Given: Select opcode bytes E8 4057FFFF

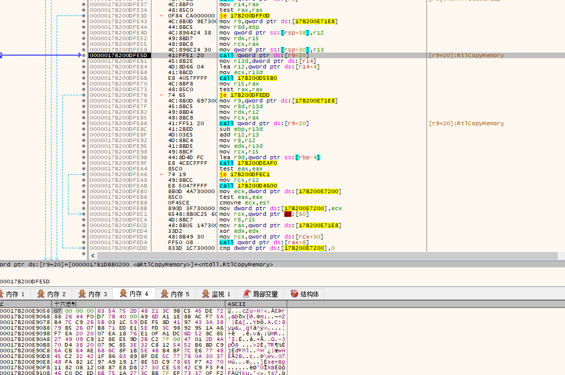Looking at the screenshot, I should tap(187, 78).
